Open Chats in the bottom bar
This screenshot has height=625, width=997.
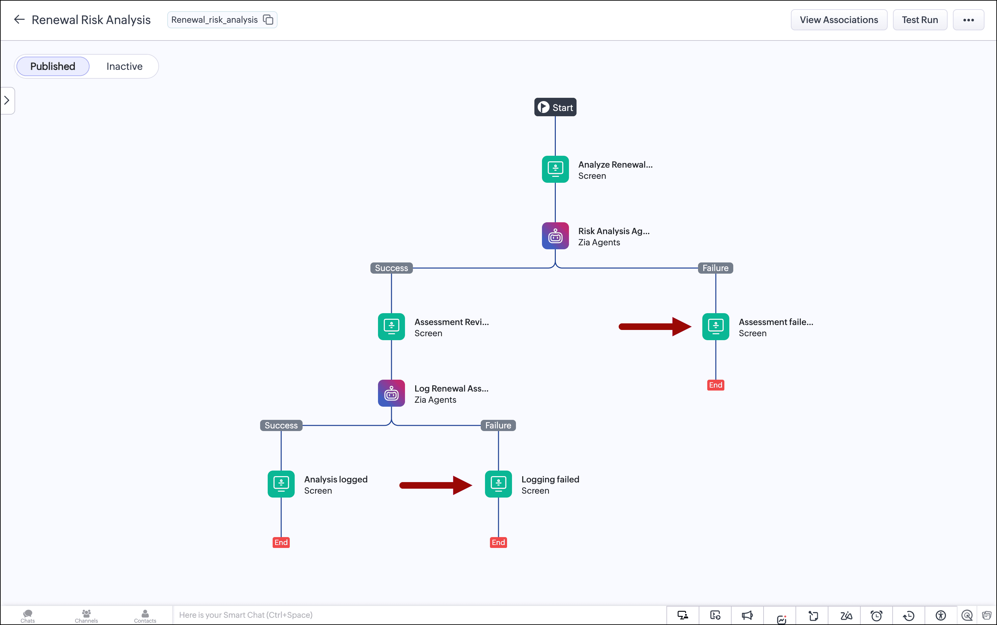(28, 616)
